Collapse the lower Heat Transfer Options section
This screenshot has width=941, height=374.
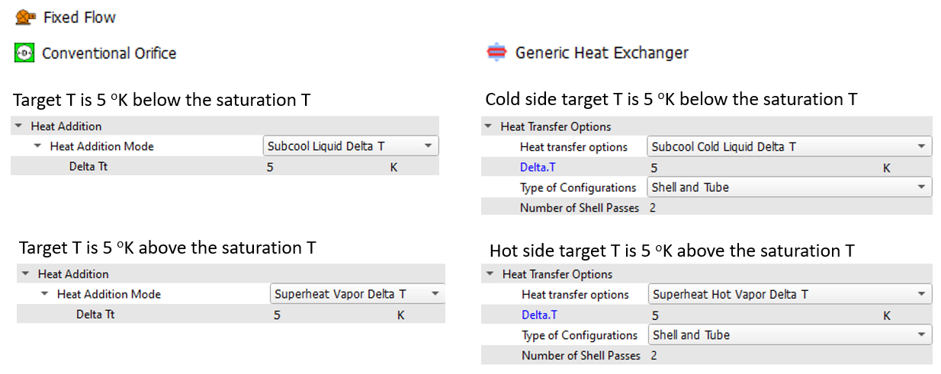coord(490,275)
